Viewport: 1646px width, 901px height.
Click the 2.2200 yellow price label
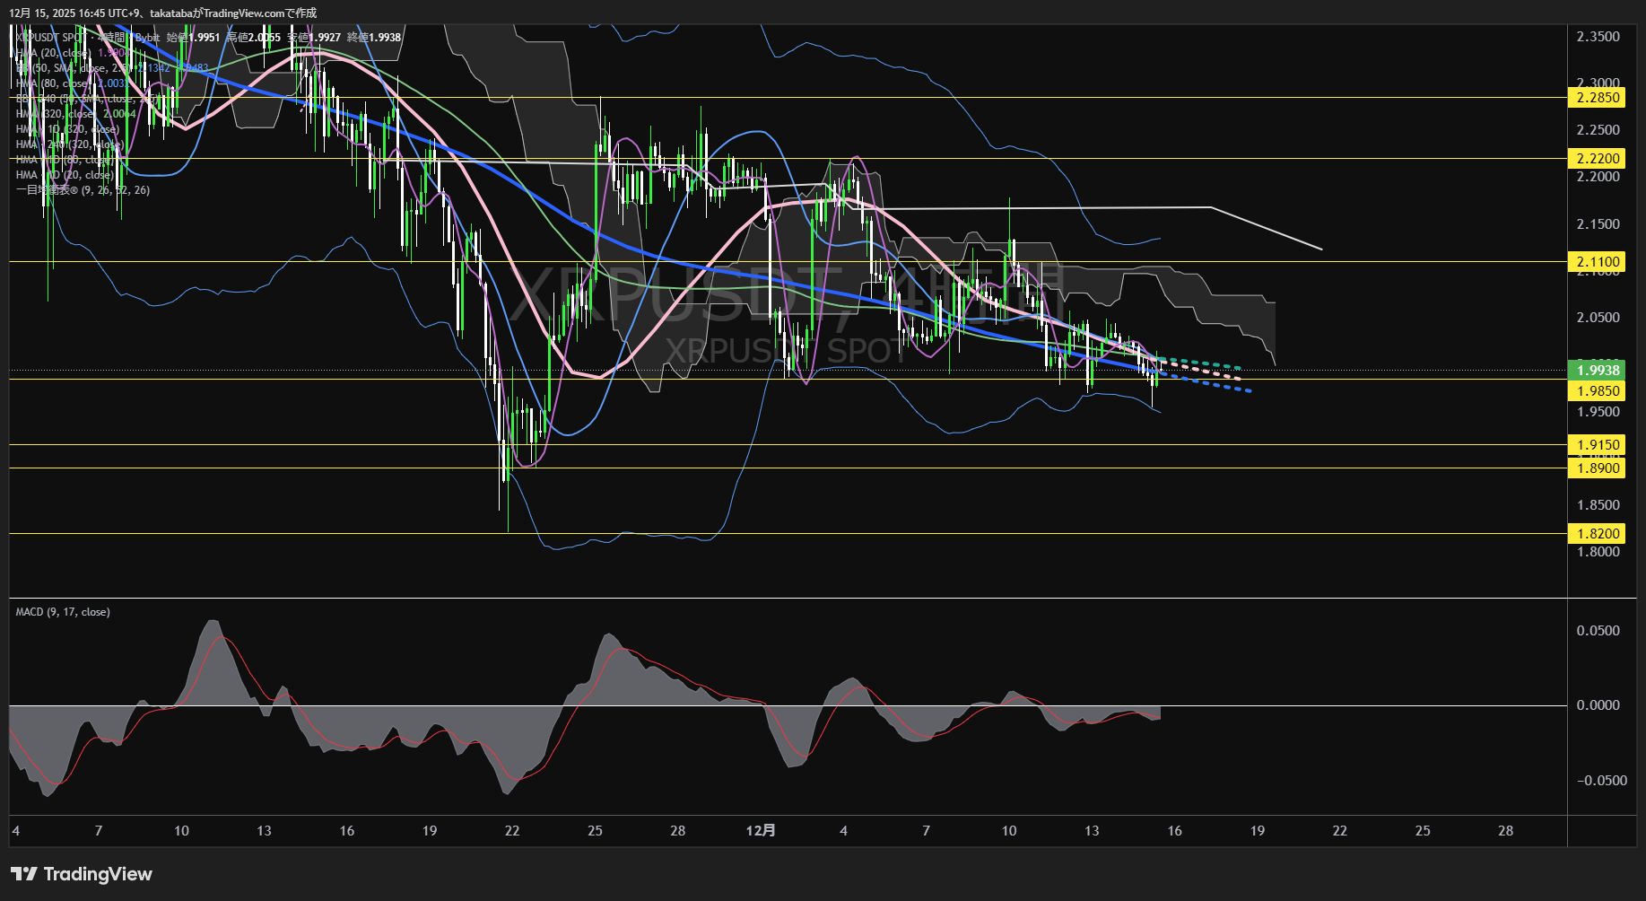tap(1598, 159)
